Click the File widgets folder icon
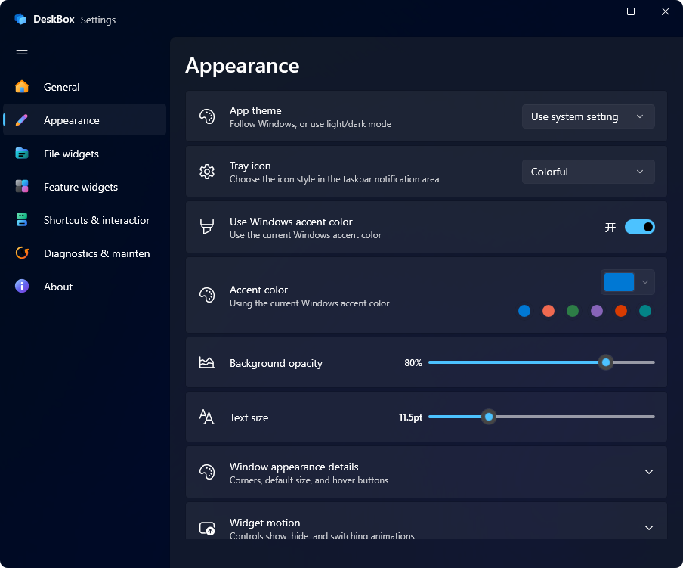Viewport: 683px width, 568px height. pyautogui.click(x=22, y=154)
